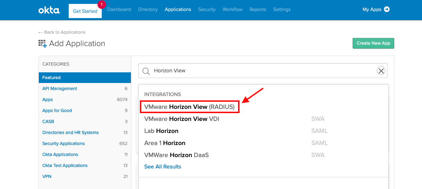Open the Directory menu
Image resolution: width=422 pixels, height=189 pixels.
click(x=148, y=9)
